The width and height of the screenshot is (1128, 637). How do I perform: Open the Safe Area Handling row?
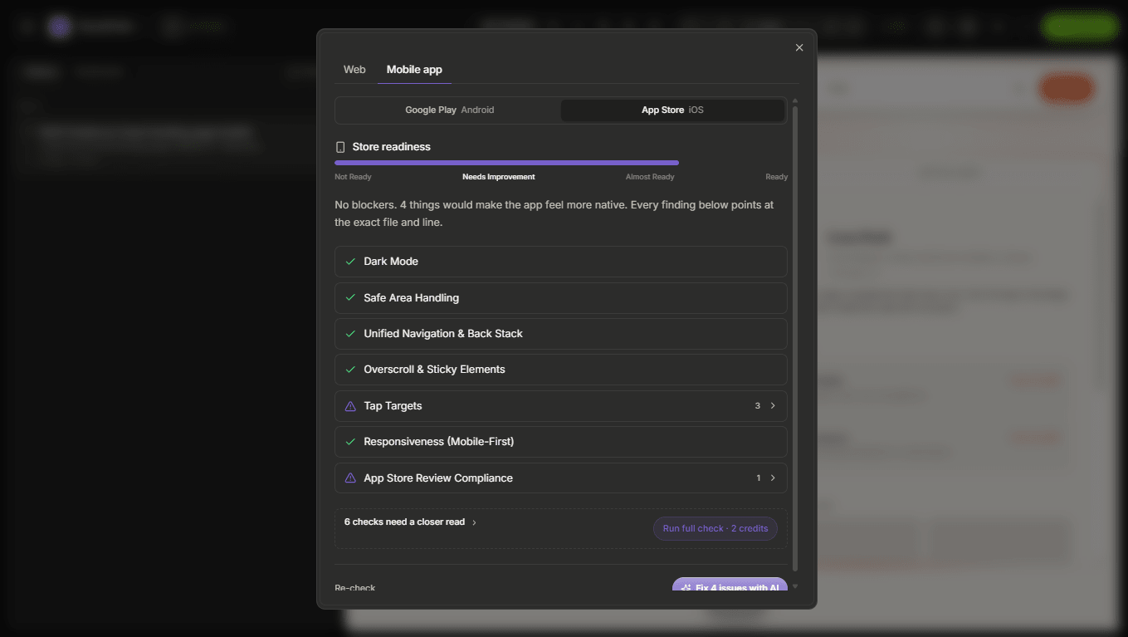pos(561,298)
